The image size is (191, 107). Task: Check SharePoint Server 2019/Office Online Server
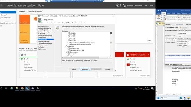pos(69,43)
